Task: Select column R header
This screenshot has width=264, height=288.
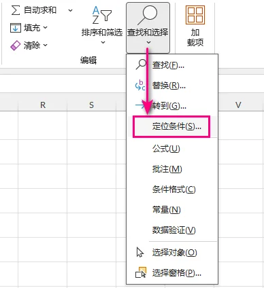Action: (43, 105)
